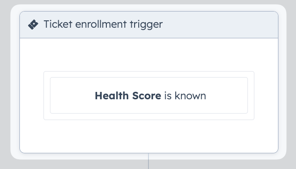Click the "is known" operator text
Viewport: 296px width, 169px height.
pos(185,96)
